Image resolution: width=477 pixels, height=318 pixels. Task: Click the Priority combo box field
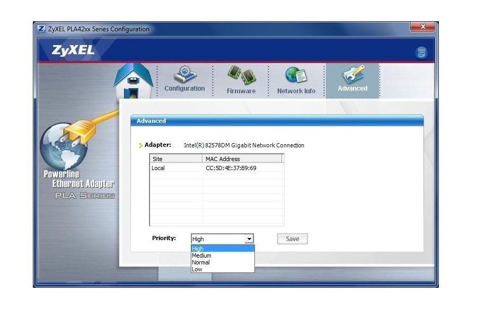tap(223, 239)
